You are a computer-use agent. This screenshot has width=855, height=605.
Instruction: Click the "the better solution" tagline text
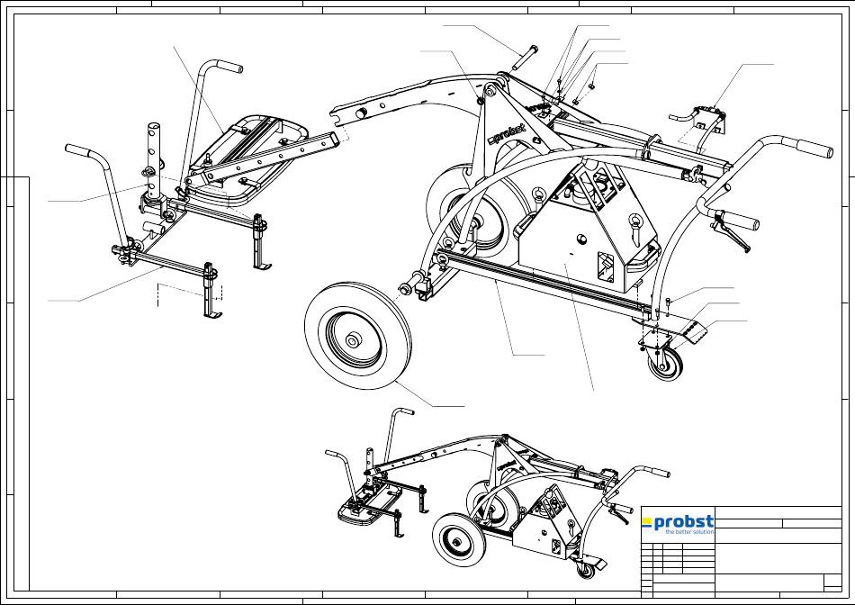click(689, 532)
